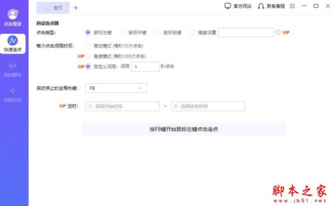Click the 启动停止的全局热键 label
Screen dimensions: 332x206
pyautogui.click(x=57, y=88)
